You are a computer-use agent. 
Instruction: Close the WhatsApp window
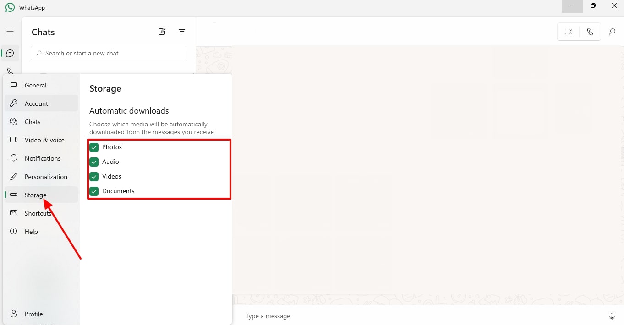point(614,6)
